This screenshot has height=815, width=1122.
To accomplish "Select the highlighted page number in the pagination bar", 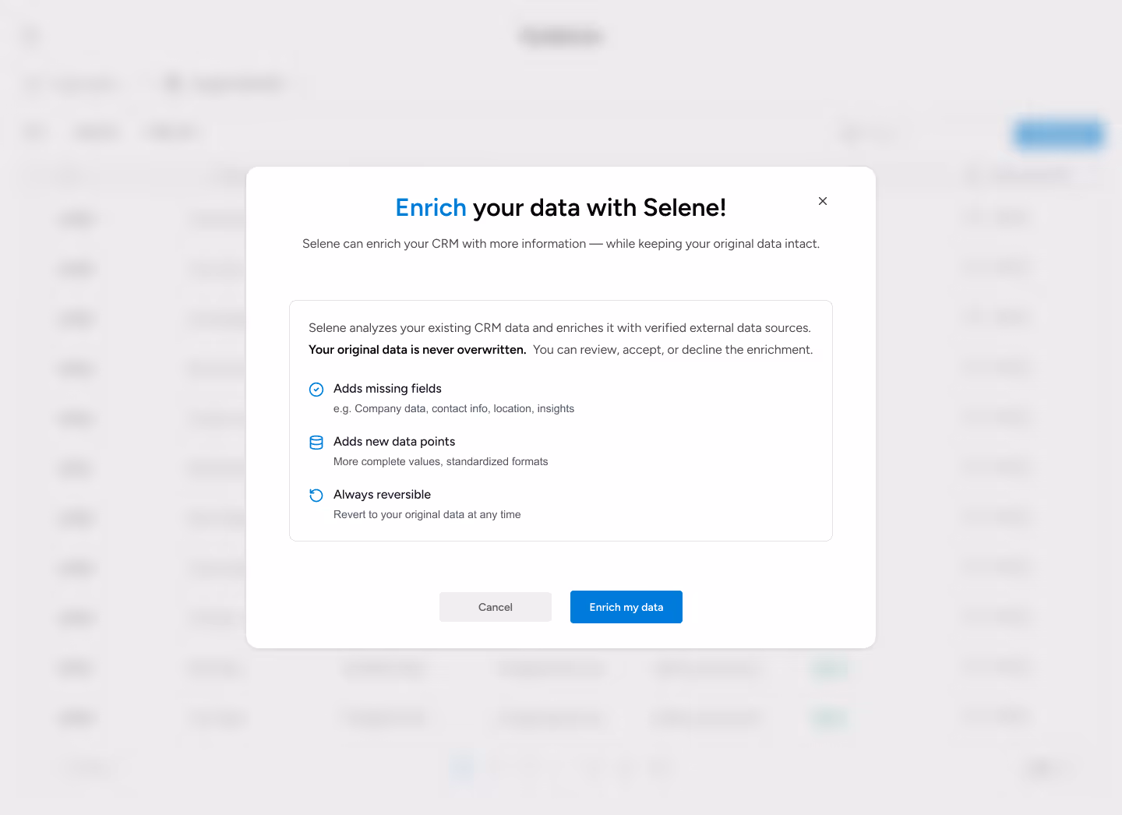I will 462,768.
